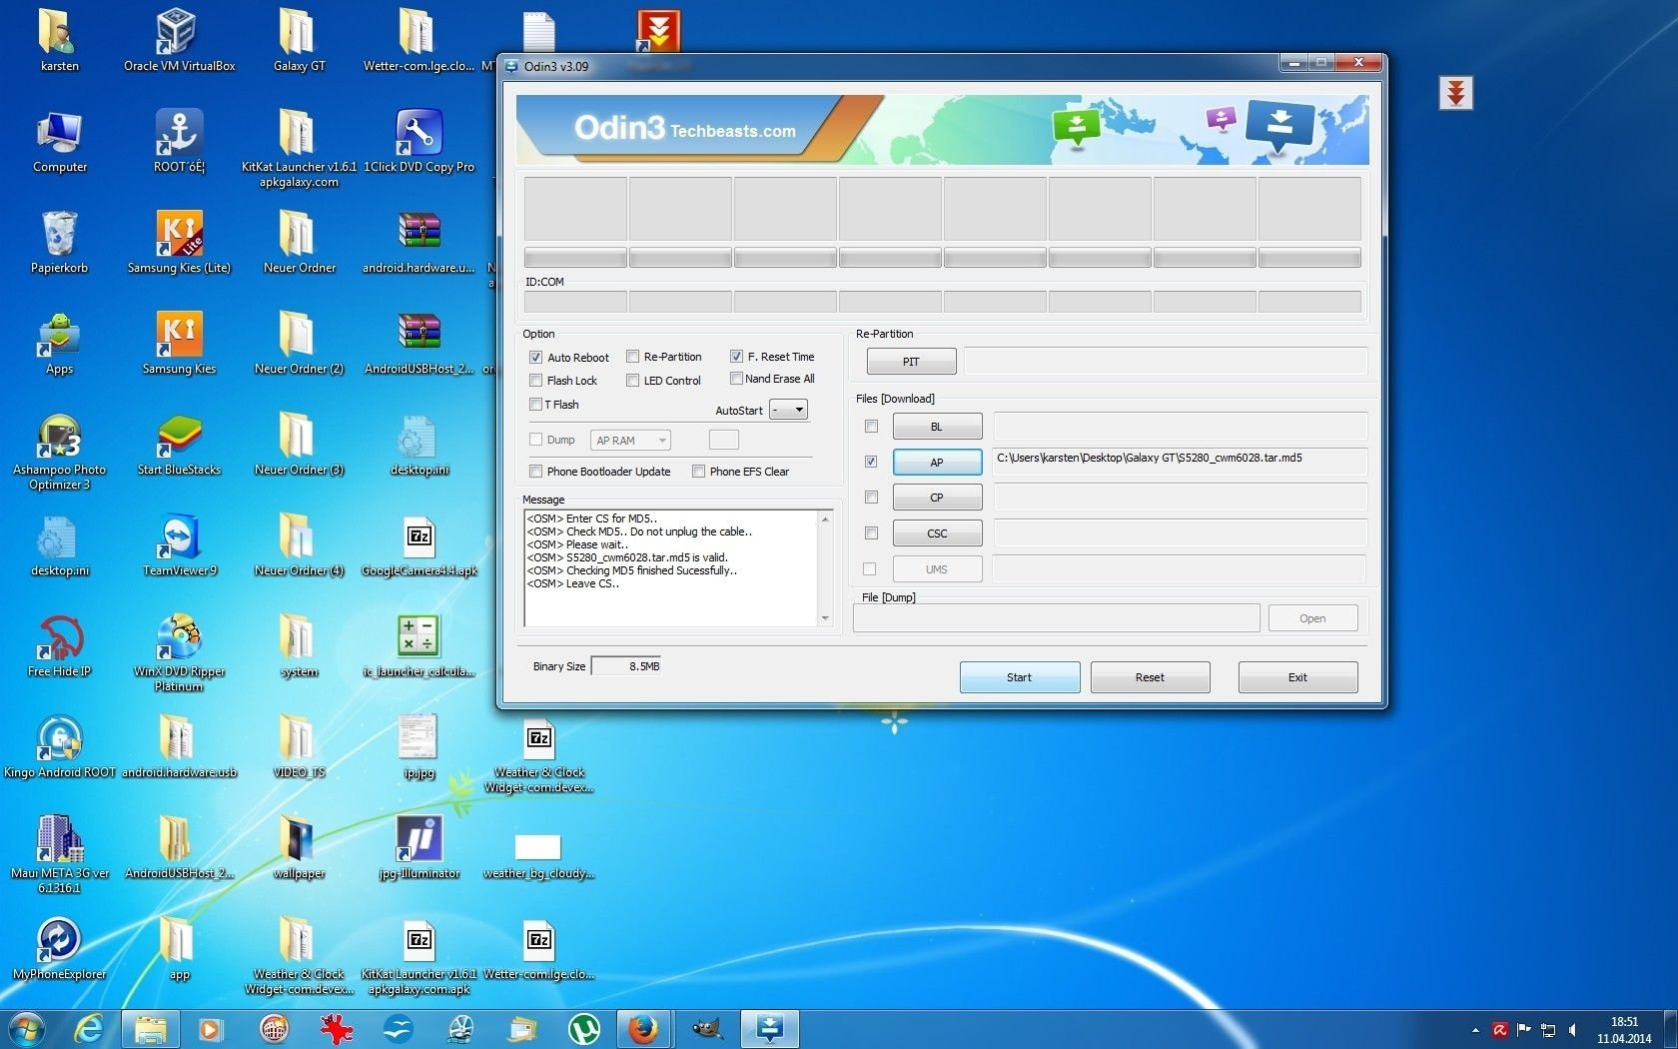The height and width of the screenshot is (1049, 1678).
Task: Open MyPhoneExplorer desktop icon
Action: click(x=59, y=948)
